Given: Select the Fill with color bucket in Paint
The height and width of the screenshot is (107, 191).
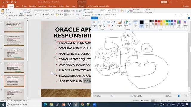Looking at the screenshot, I should click(x=112, y=22).
